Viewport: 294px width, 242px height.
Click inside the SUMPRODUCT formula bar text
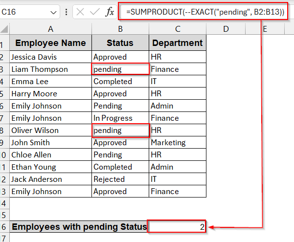pos(205,12)
